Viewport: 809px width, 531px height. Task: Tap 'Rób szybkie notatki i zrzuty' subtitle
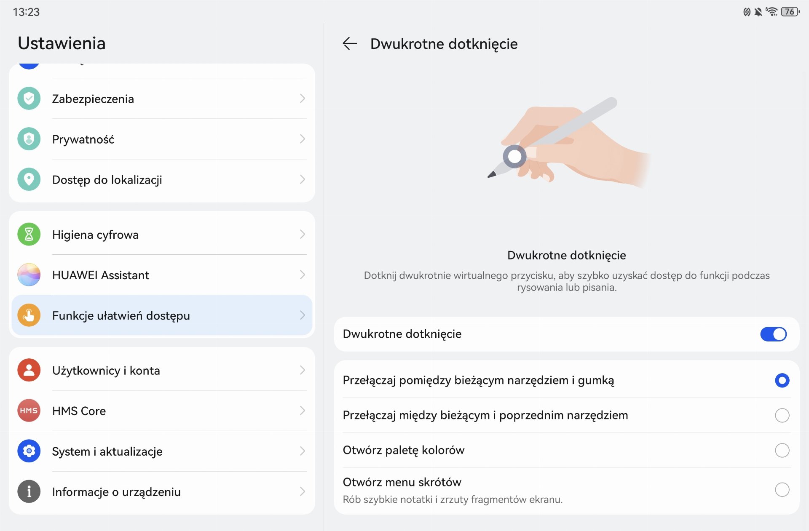click(x=453, y=499)
